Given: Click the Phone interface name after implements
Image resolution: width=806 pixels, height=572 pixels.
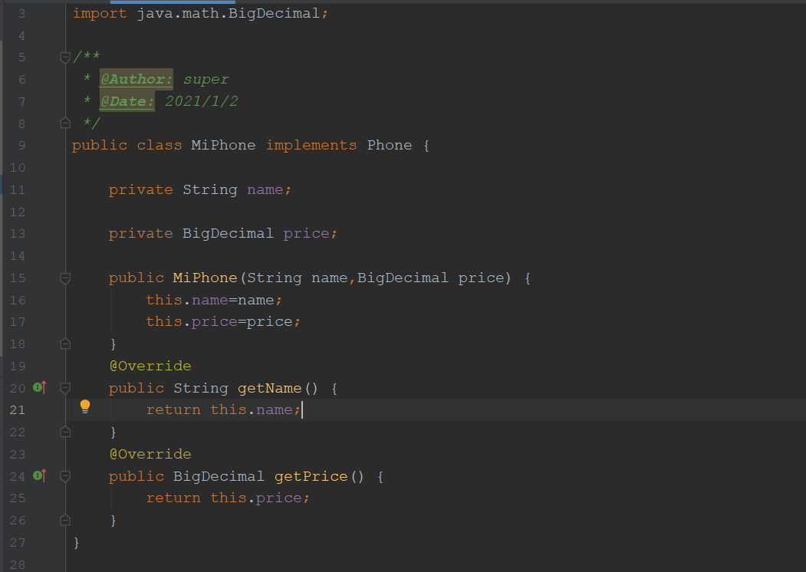Looking at the screenshot, I should [389, 146].
